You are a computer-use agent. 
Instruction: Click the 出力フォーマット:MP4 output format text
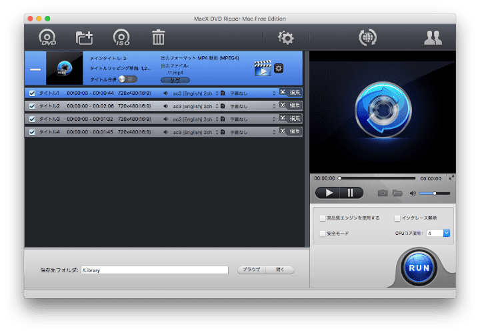[x=200, y=58]
